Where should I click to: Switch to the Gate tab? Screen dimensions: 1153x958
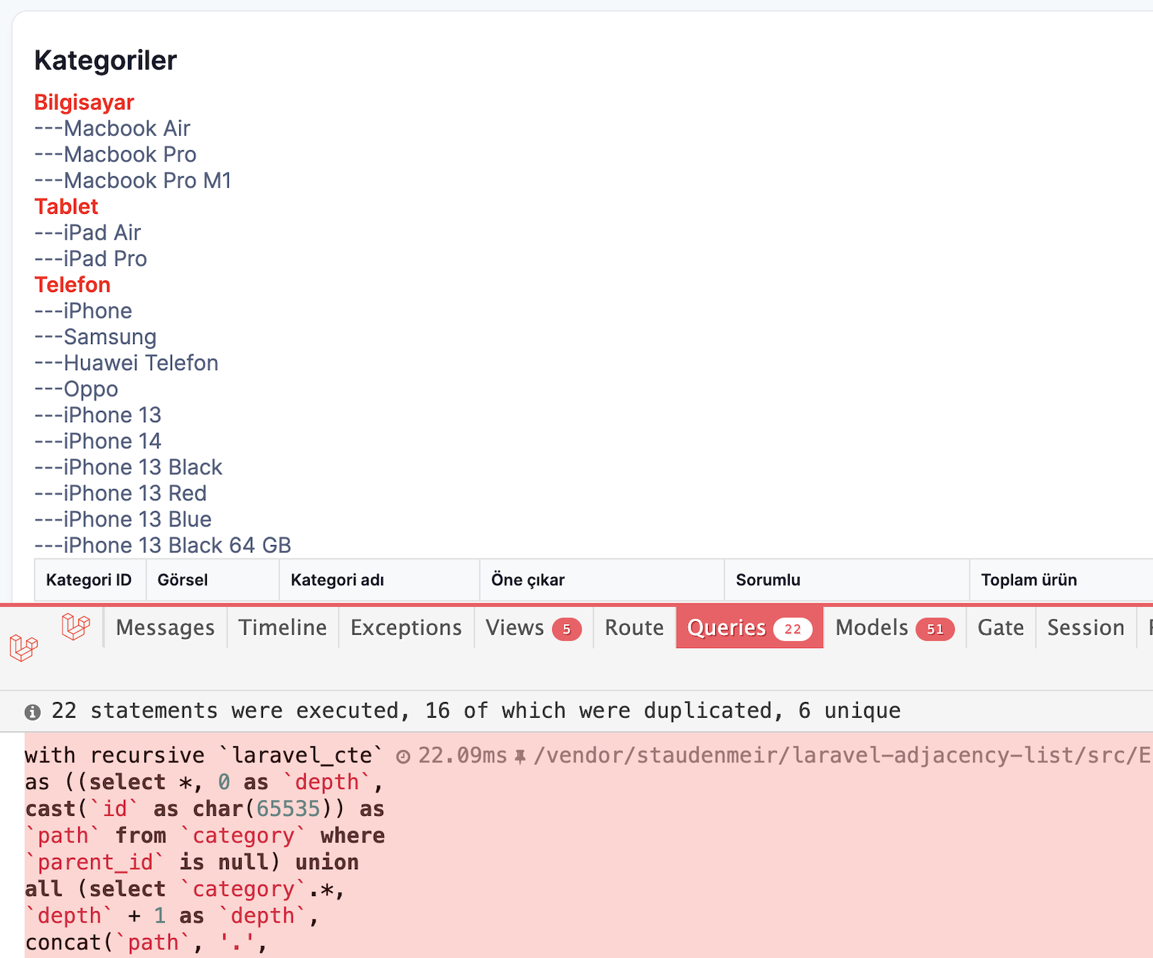point(1000,628)
